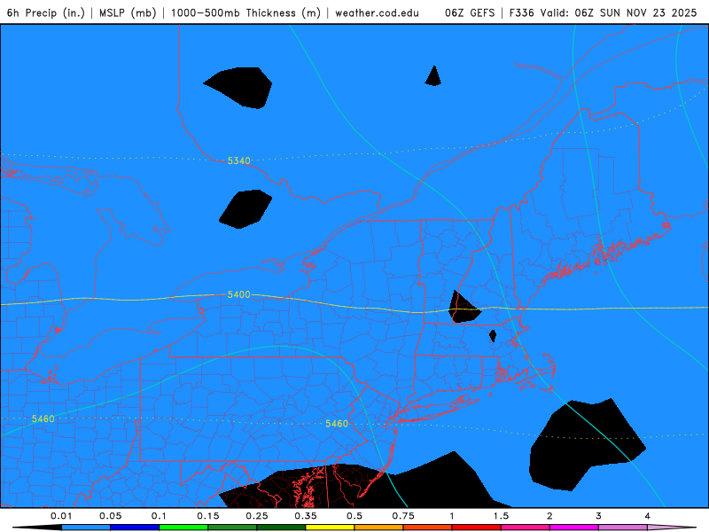Click the 5460 contour label near New Jersey
Screen dimensions: 709x532
[337, 424]
